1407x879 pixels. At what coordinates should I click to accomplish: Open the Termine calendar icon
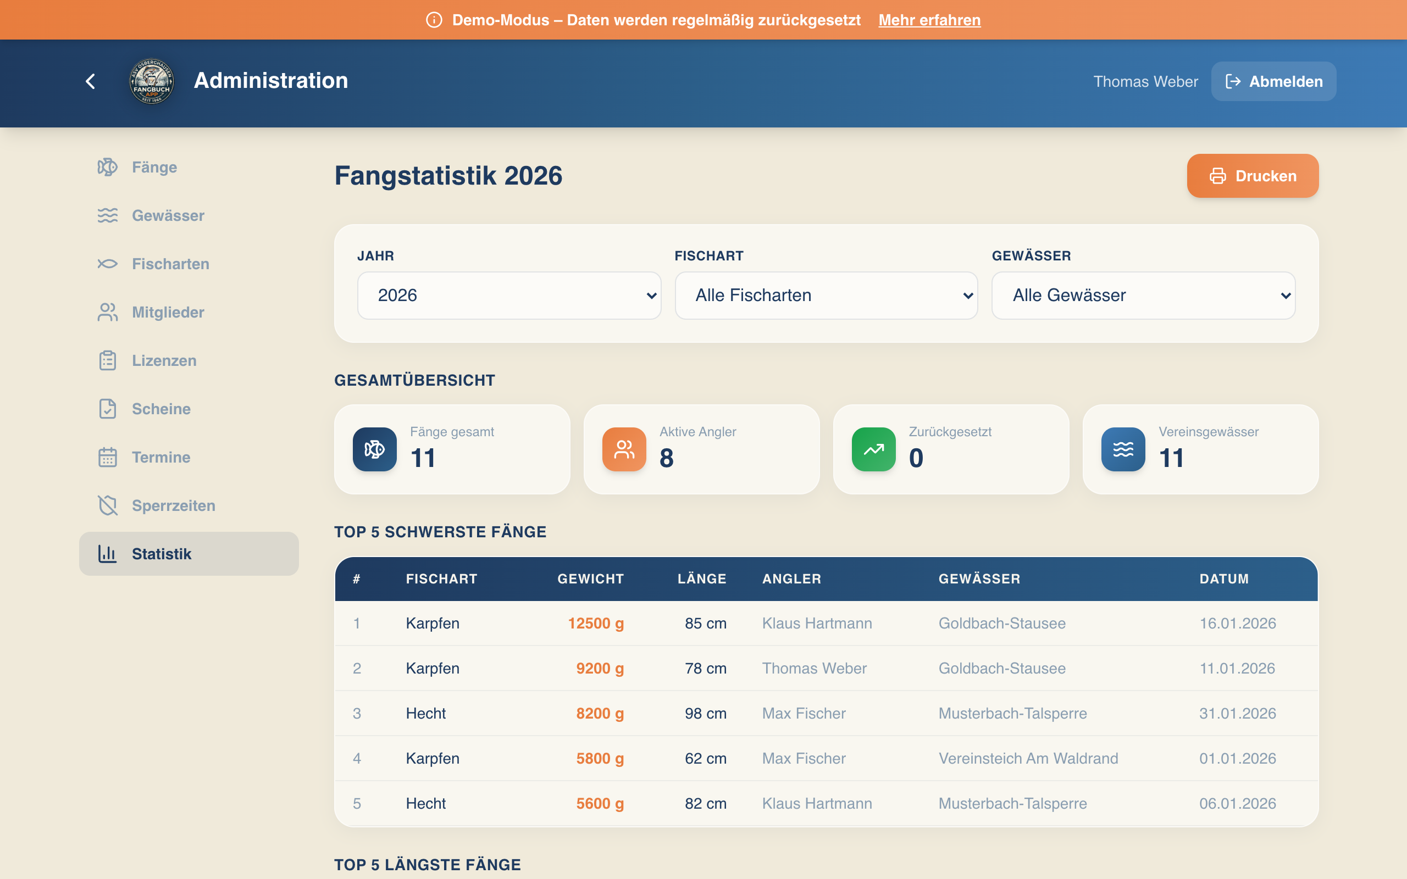point(108,457)
